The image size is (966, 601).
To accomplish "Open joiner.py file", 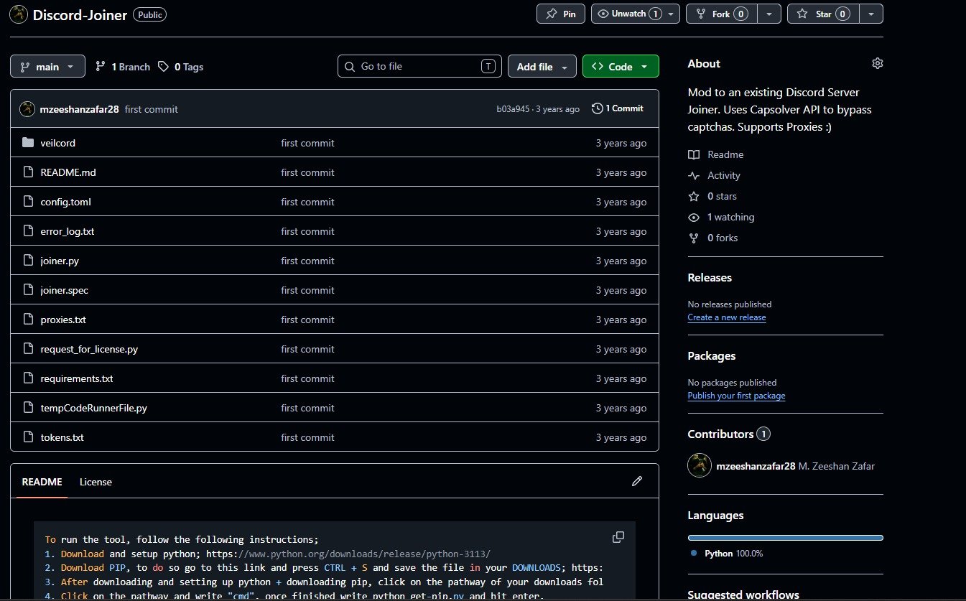I will (60, 261).
